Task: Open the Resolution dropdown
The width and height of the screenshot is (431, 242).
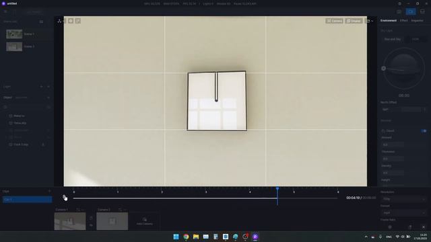Action: (x=403, y=199)
